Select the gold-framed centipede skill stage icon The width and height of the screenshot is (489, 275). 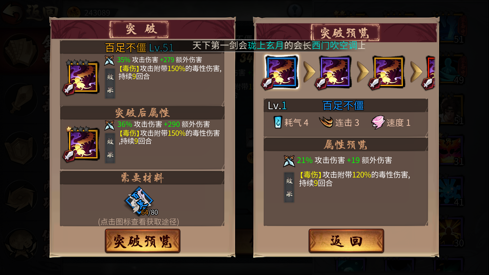pos(388,72)
